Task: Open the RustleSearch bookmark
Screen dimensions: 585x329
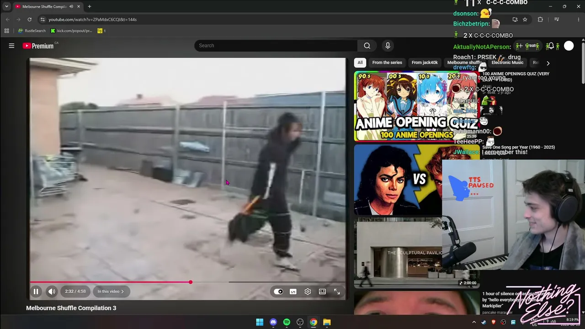Action: tap(32, 31)
